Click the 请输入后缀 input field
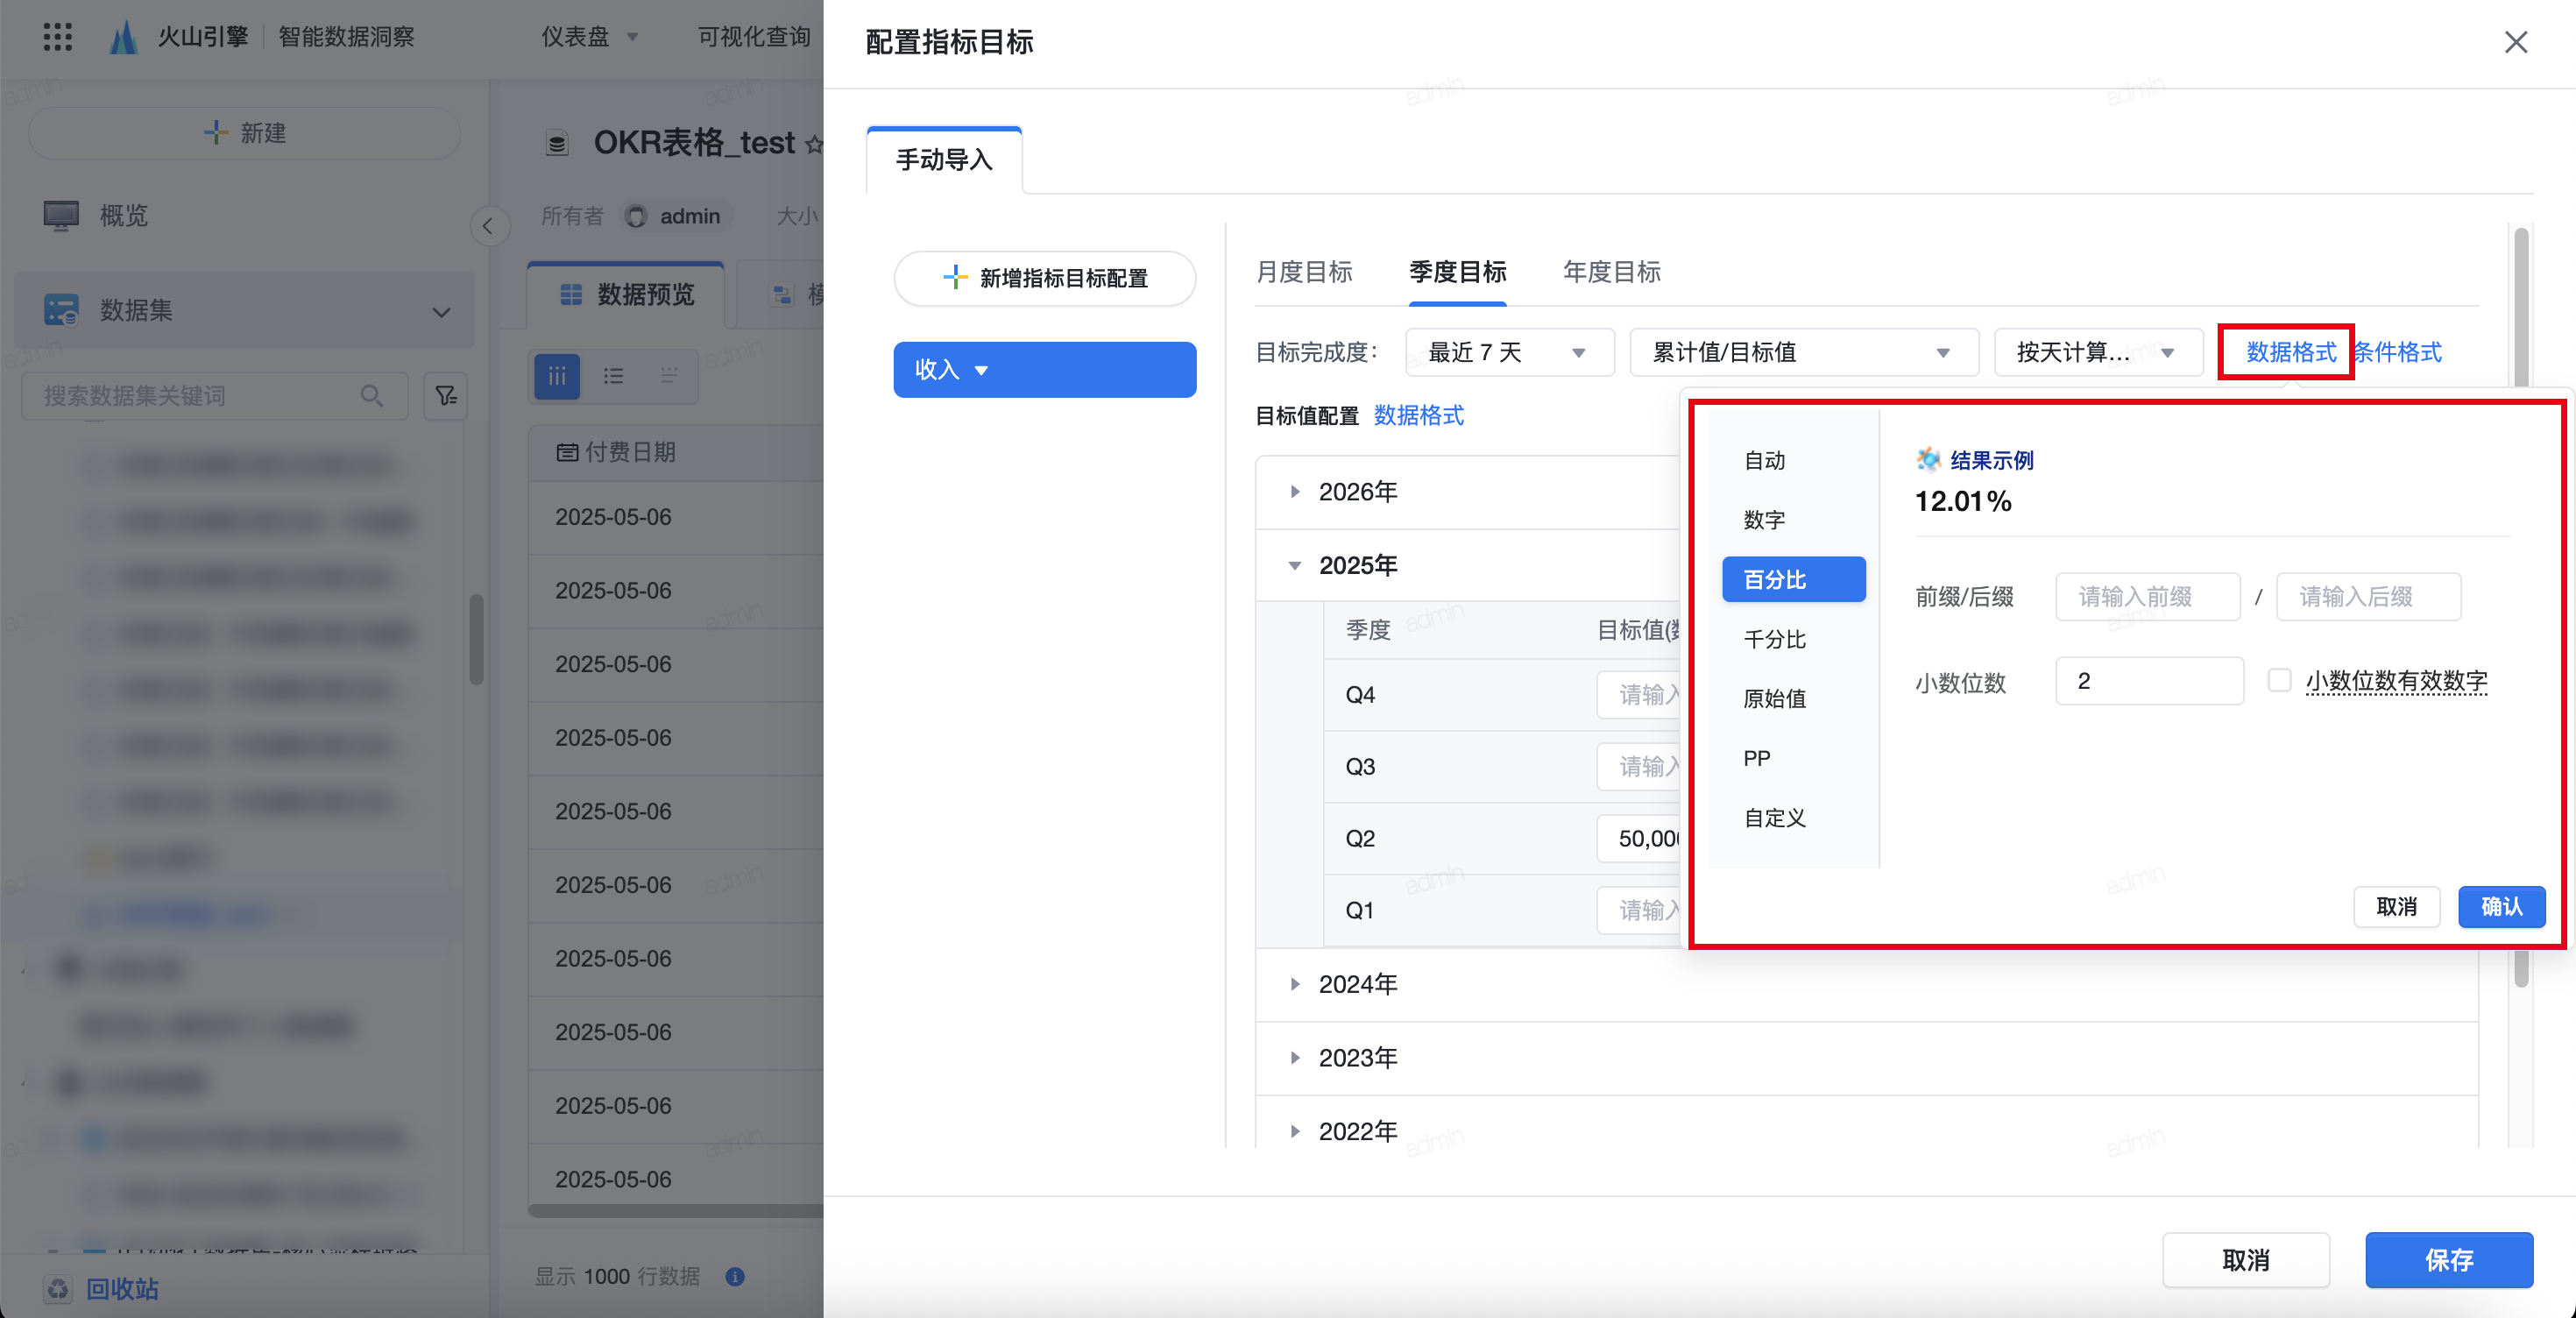This screenshot has width=2576, height=1318. tap(2368, 597)
